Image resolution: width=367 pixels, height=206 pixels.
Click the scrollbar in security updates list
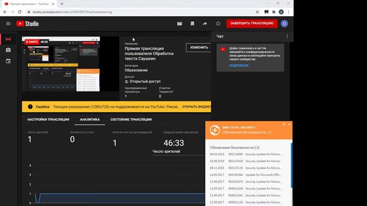[291, 165]
